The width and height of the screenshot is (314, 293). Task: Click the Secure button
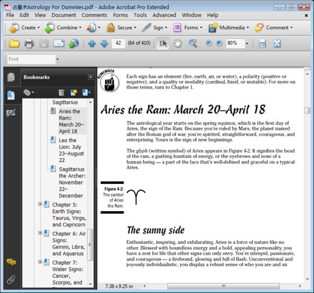121,27
